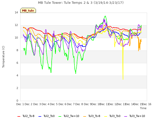Image resolution: width=162 pixels, height=121 pixels.
Task: Click the 6 y-axis tick label
Action: point(17,63)
